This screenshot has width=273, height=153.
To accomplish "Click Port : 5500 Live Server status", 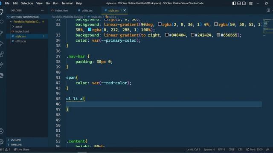I will tap(254, 149).
